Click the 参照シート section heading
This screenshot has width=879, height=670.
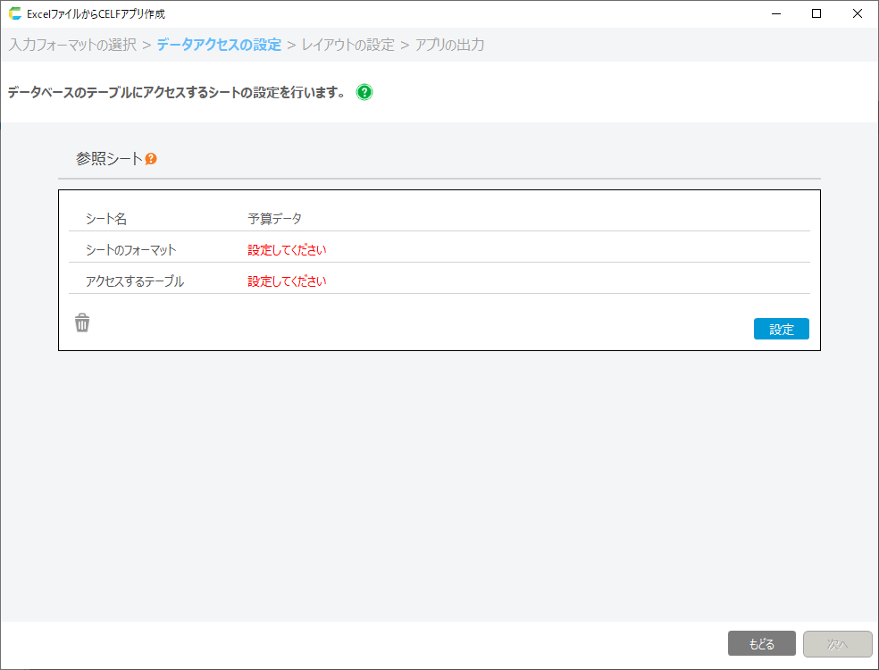tap(109, 159)
